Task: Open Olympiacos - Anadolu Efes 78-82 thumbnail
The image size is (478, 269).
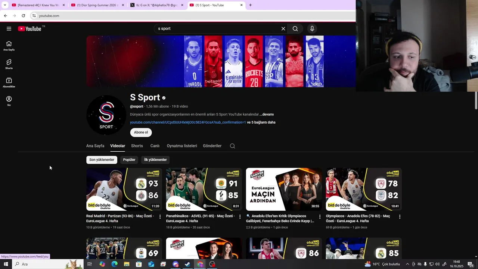Action: [x=364, y=189]
